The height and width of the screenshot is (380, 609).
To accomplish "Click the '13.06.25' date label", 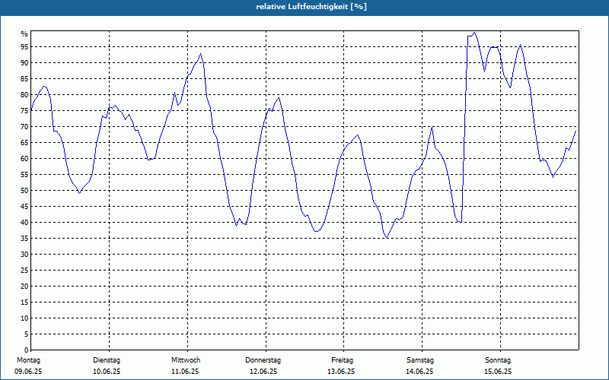I will pyautogui.click(x=341, y=372).
